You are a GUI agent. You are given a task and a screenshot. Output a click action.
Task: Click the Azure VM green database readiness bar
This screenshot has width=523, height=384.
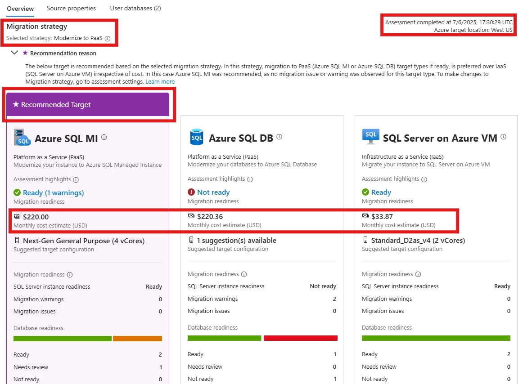[436, 338]
